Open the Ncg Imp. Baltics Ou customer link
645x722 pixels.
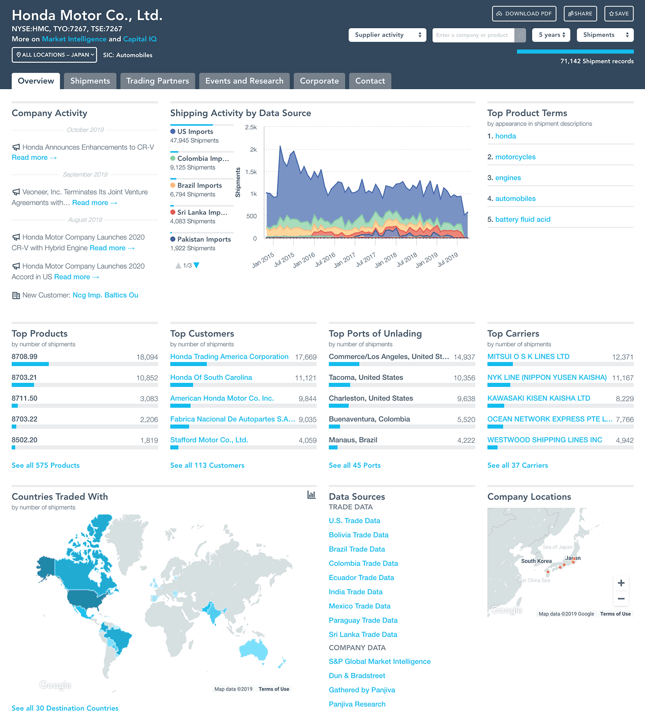tap(105, 295)
